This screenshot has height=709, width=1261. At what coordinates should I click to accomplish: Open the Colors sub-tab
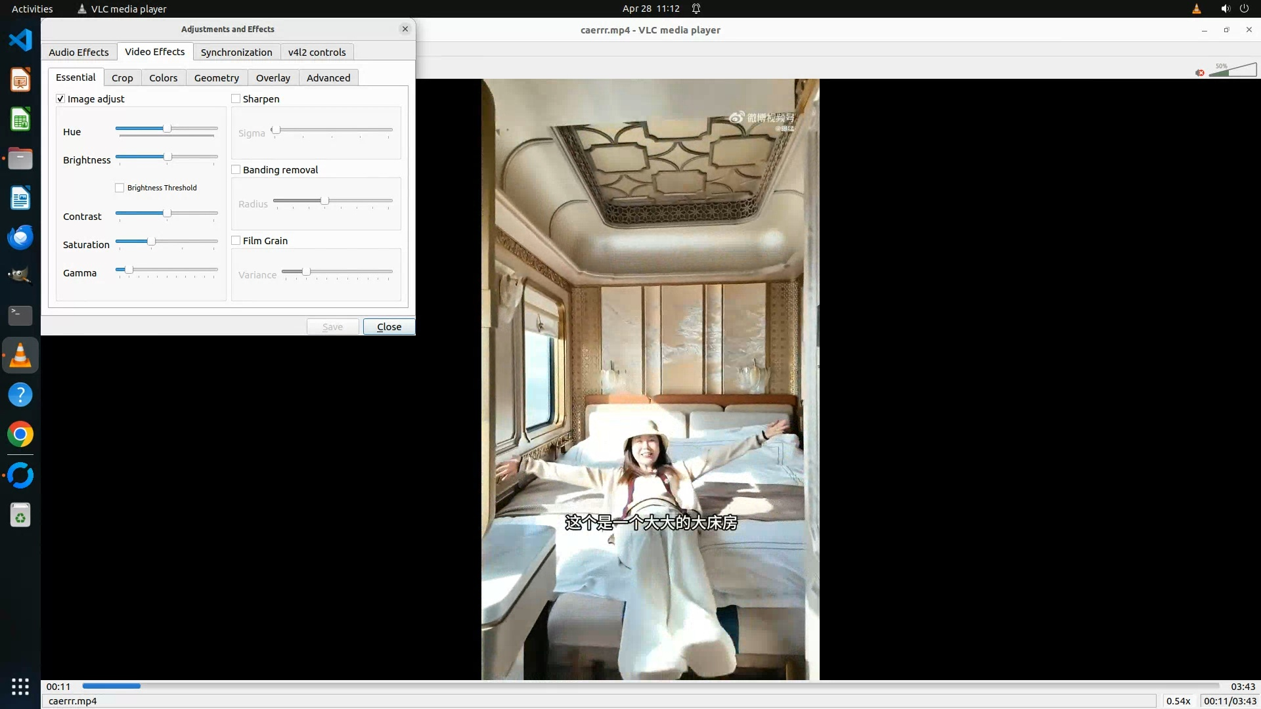coord(163,77)
